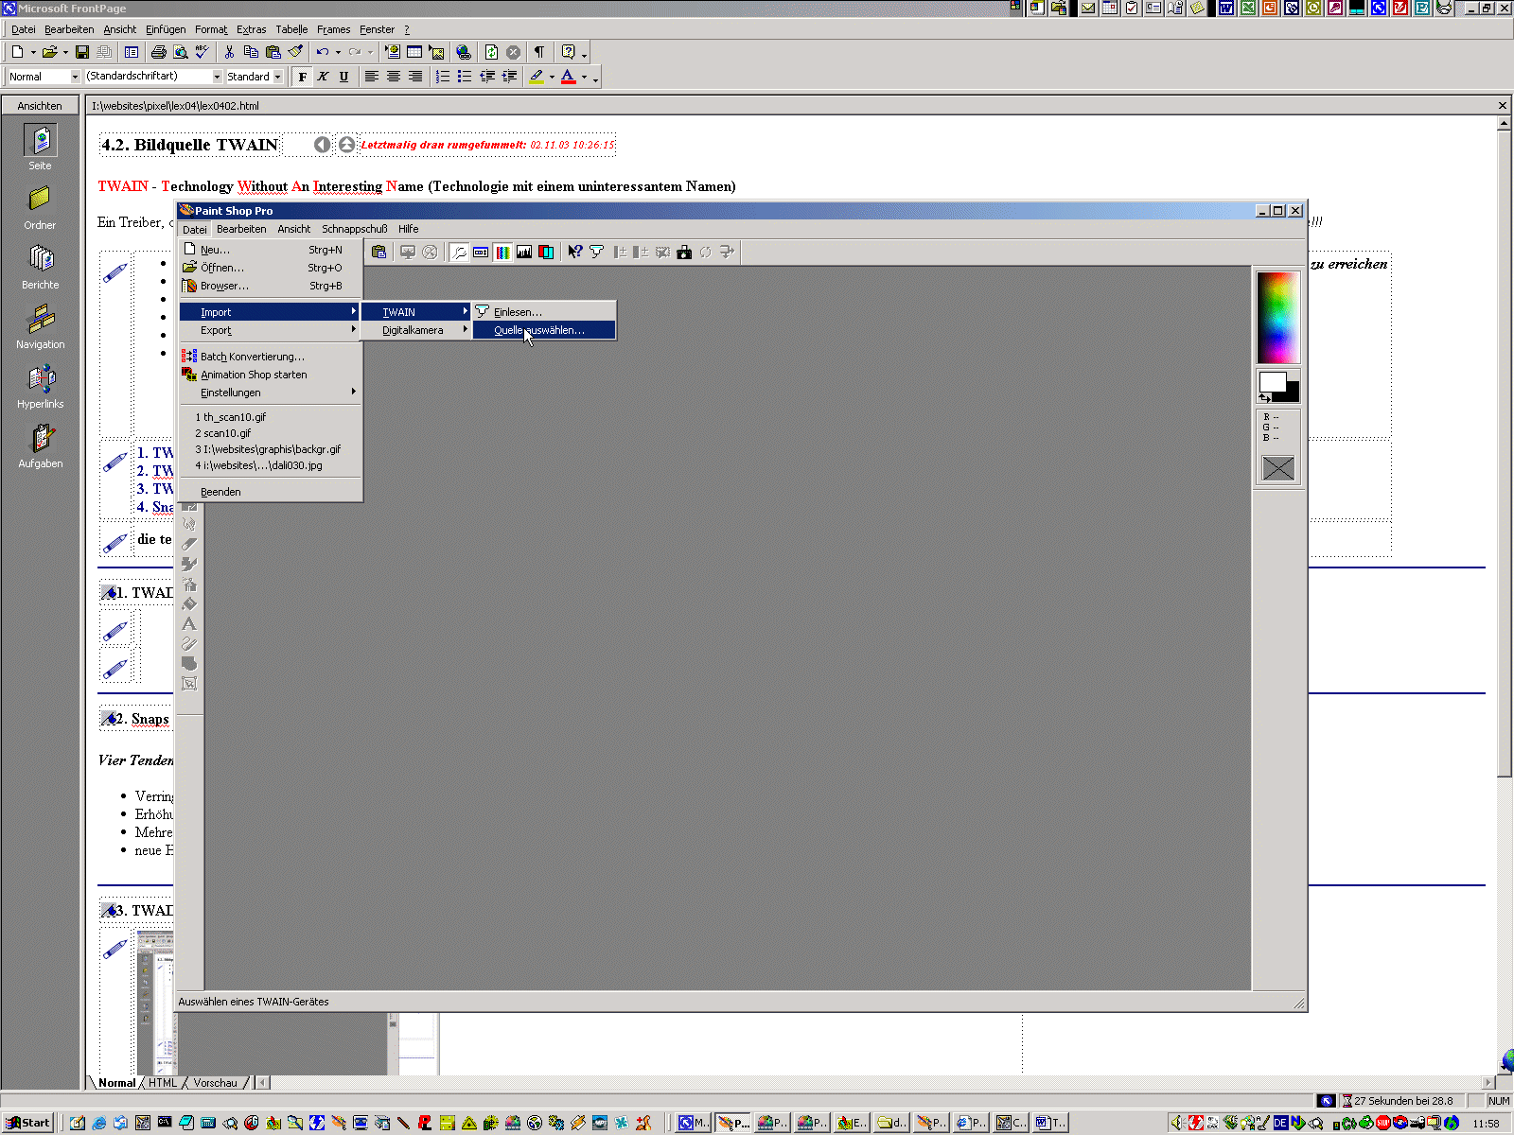Open the '(Standardschriftart)' font dropdown
The width and height of the screenshot is (1514, 1135).
coord(217,77)
